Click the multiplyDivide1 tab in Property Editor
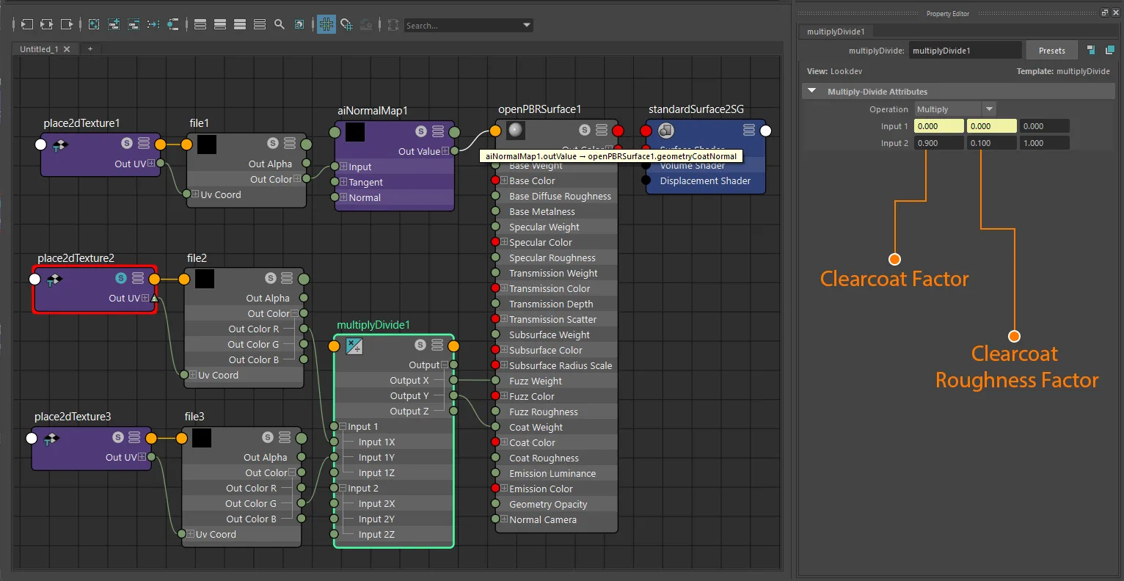This screenshot has height=581, width=1124. coord(836,32)
